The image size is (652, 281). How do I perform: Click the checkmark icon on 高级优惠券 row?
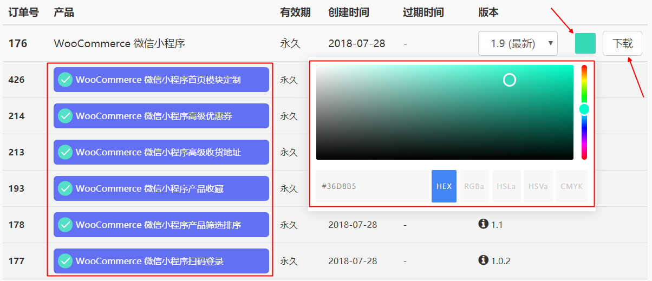(x=66, y=116)
